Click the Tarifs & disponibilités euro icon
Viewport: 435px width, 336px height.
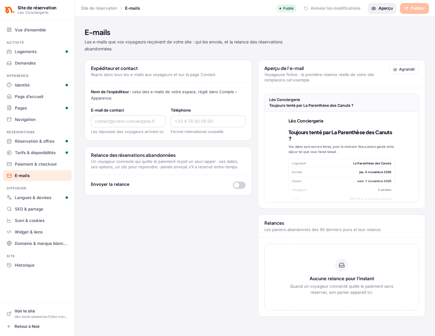pos(9,153)
